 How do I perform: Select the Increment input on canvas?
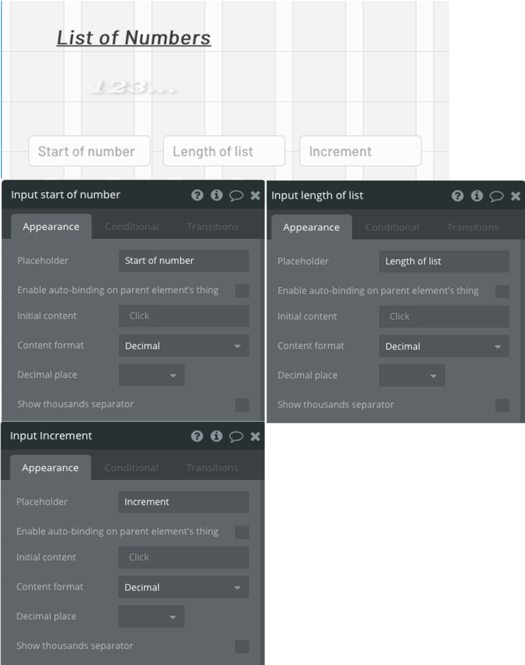(360, 151)
